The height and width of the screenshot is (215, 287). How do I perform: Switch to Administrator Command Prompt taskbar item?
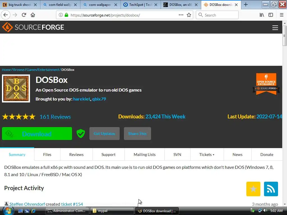pos(67,211)
